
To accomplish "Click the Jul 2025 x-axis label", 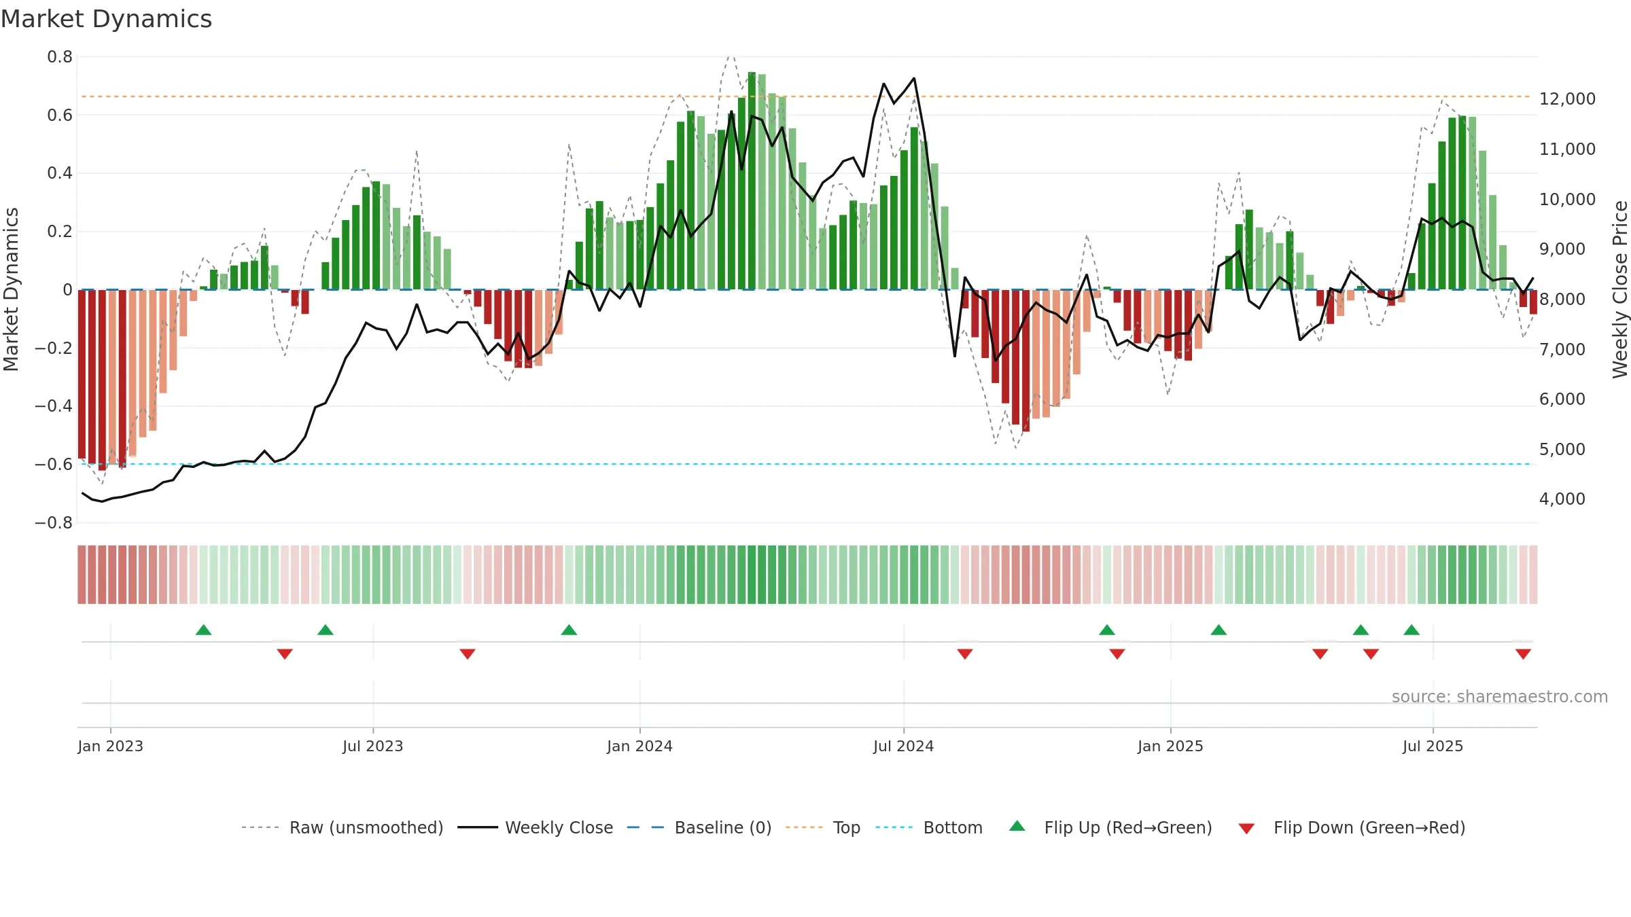I will pos(1433,746).
